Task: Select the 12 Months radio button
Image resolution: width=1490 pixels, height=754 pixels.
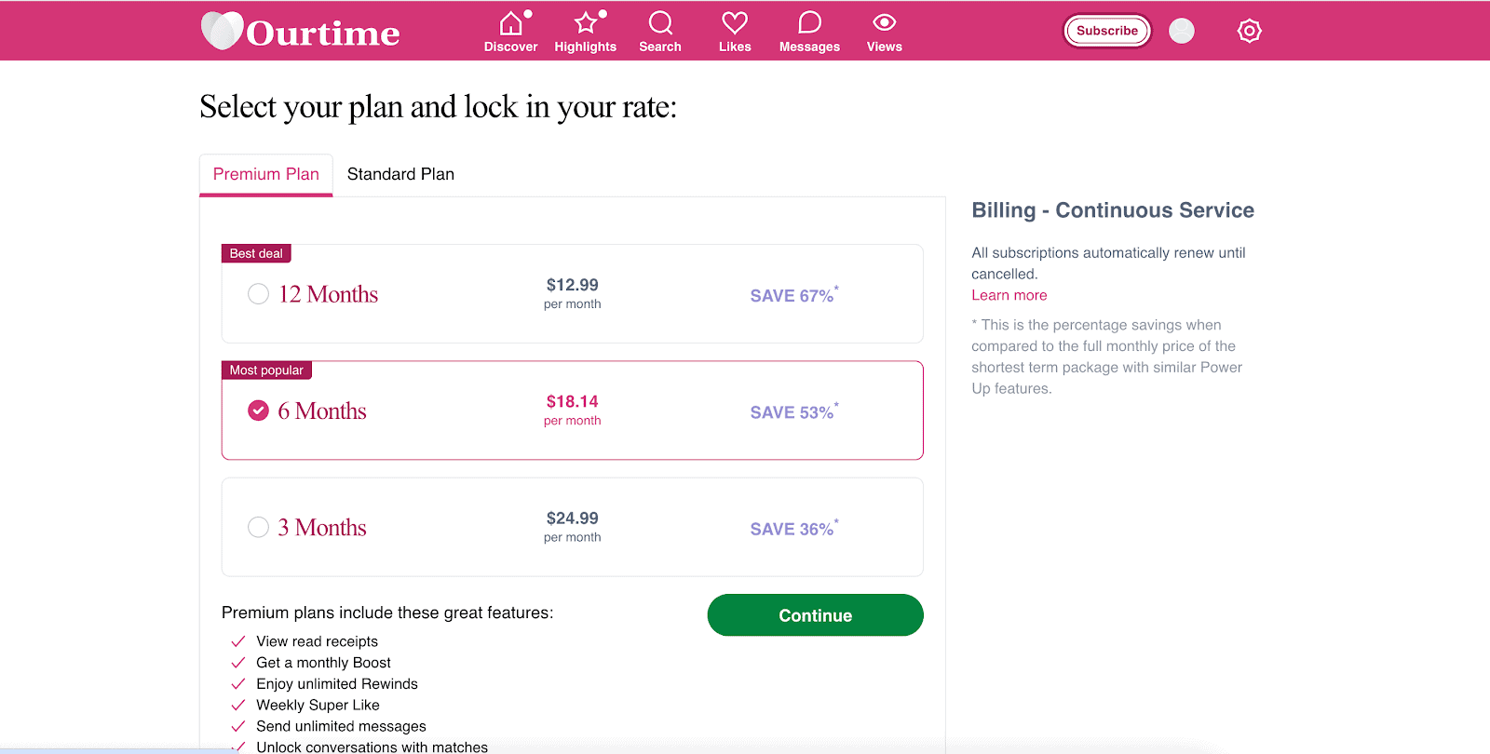Action: pyautogui.click(x=258, y=294)
